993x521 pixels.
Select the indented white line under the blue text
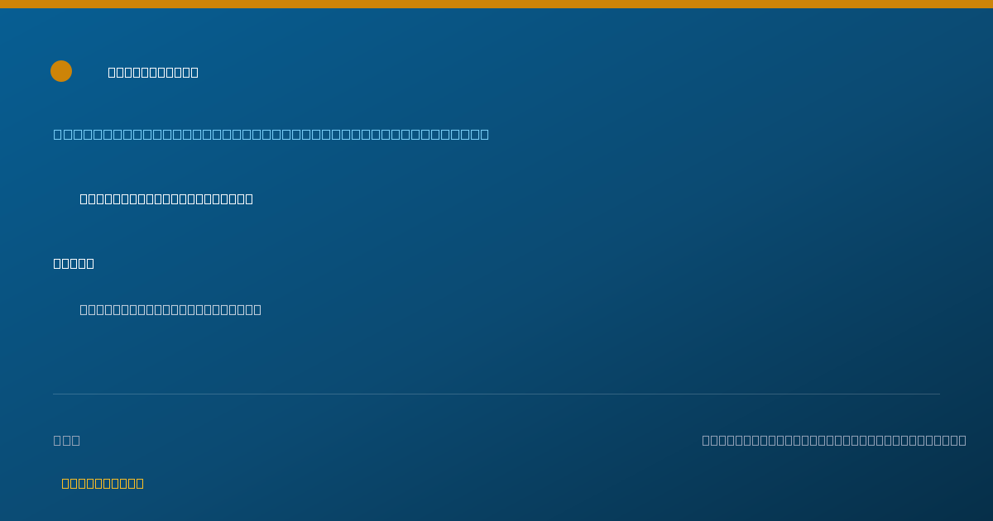[166, 198]
